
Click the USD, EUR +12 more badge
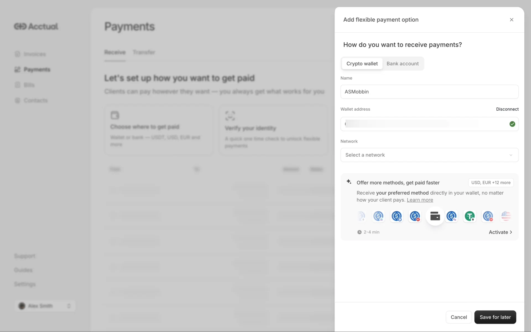click(x=491, y=183)
